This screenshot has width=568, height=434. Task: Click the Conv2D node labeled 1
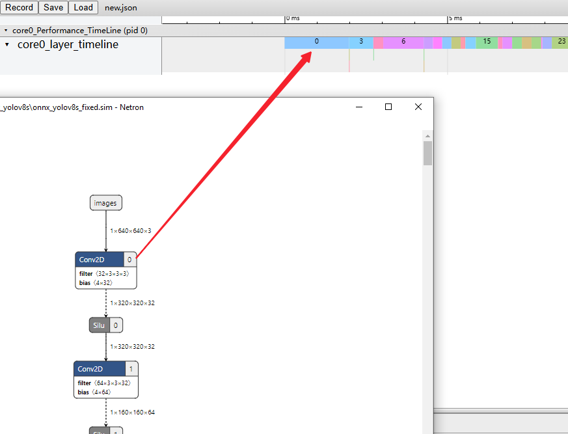[98, 369]
